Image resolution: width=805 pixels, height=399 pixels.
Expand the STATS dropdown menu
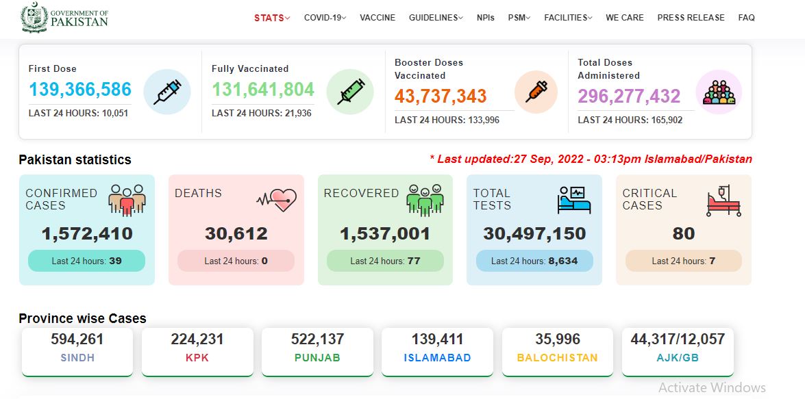[x=272, y=18]
